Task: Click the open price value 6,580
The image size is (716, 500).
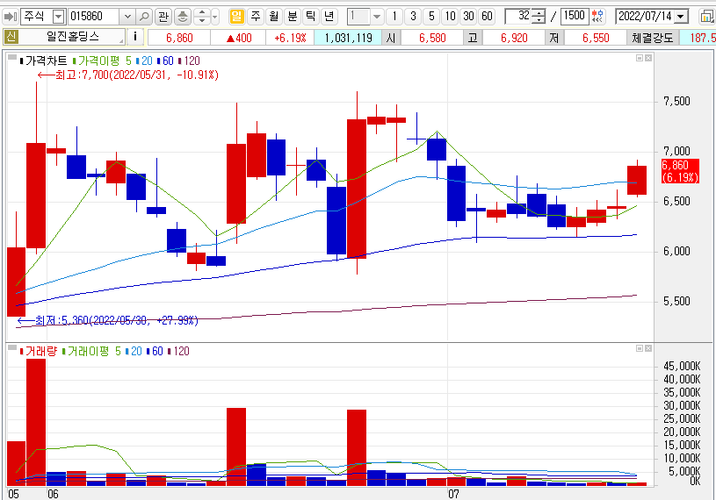Action: [432, 38]
